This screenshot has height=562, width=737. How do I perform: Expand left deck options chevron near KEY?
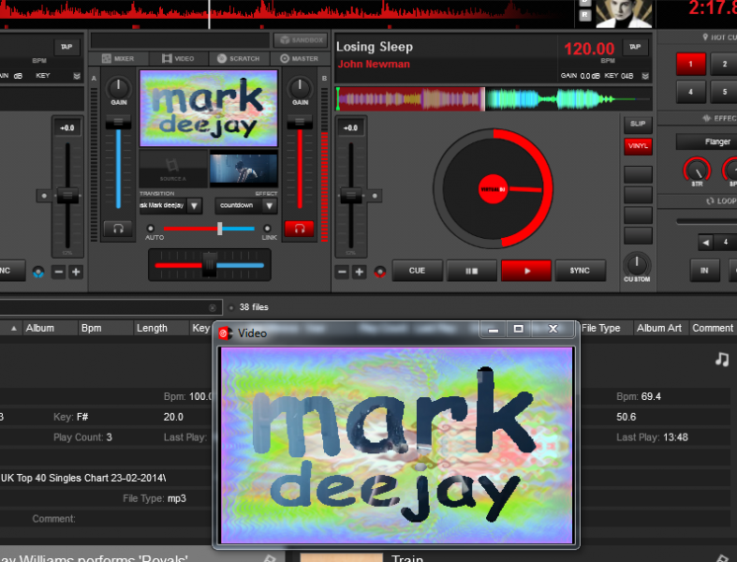click(x=77, y=76)
